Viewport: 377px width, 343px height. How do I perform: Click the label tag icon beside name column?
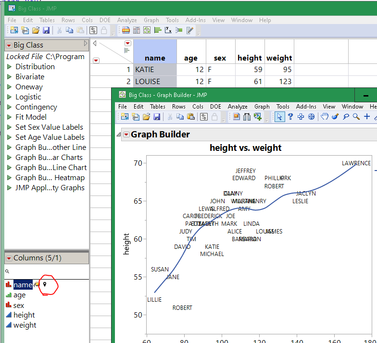point(37,285)
